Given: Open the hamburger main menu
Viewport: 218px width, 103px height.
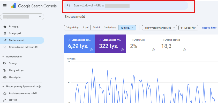Looking at the screenshot, I should tap(5, 6).
